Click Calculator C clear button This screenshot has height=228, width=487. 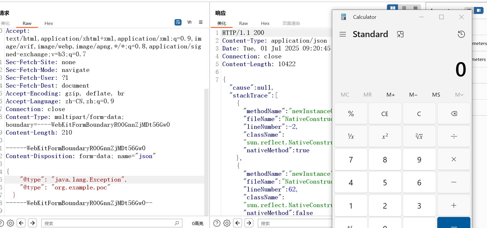pos(419,113)
